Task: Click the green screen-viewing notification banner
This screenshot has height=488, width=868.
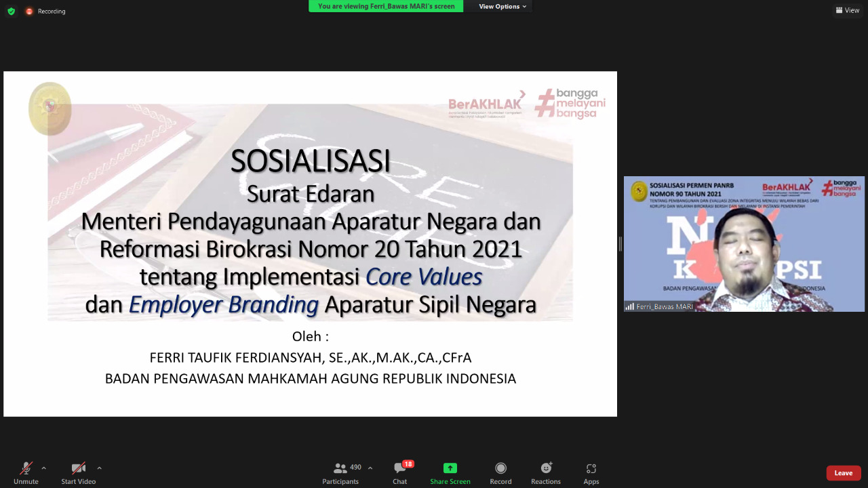Action: click(x=386, y=6)
